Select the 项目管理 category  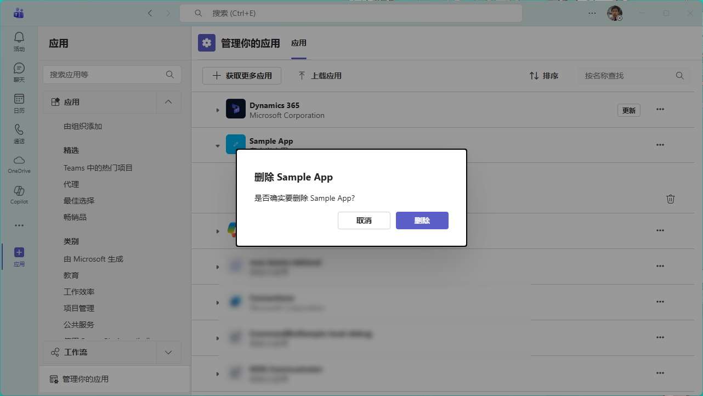[x=79, y=308]
